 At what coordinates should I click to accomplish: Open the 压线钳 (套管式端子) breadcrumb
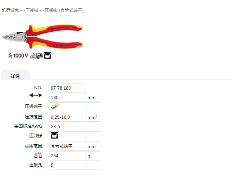click(x=64, y=10)
